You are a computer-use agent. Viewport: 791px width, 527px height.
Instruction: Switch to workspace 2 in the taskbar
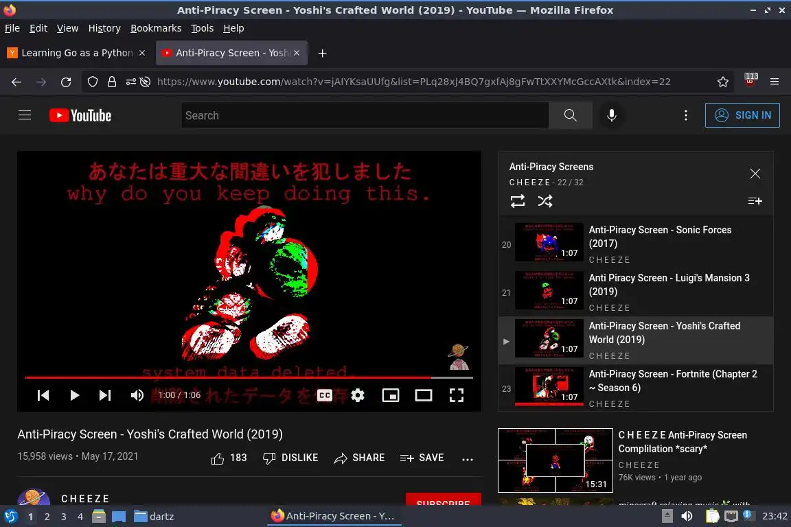(47, 517)
